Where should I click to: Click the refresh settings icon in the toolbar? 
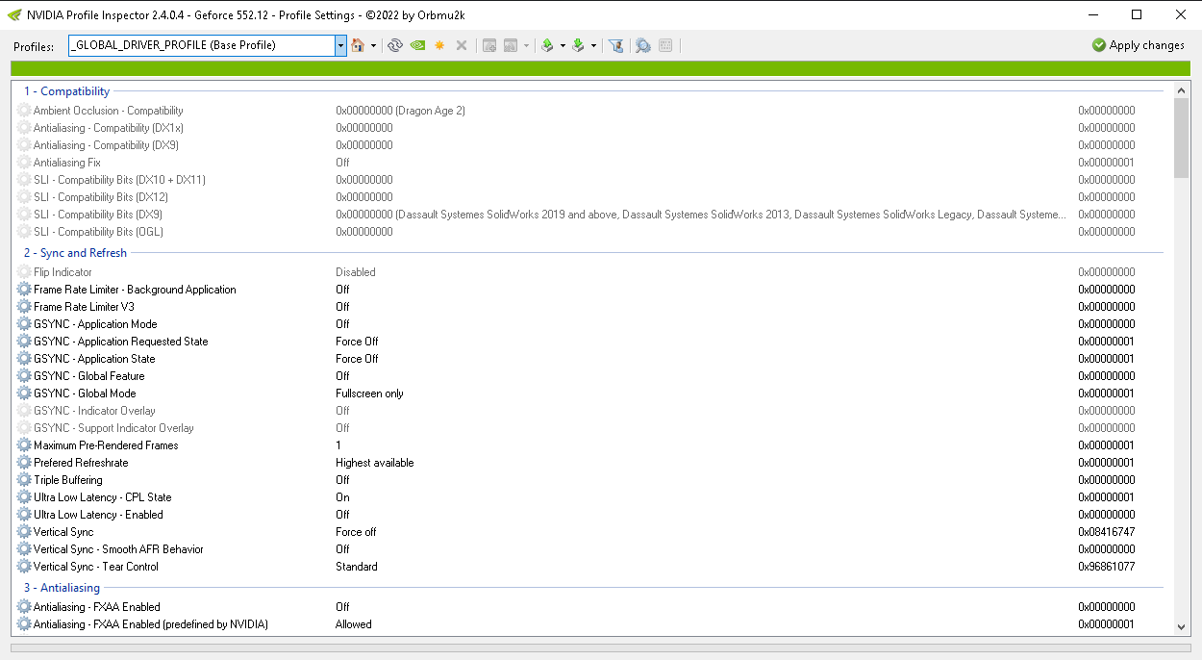pos(394,45)
